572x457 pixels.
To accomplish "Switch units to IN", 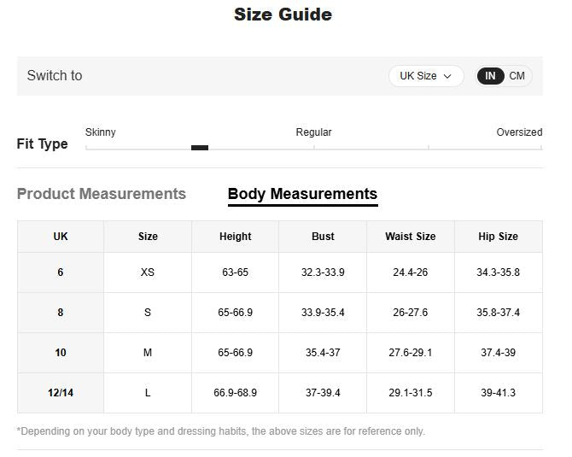I will (x=490, y=76).
